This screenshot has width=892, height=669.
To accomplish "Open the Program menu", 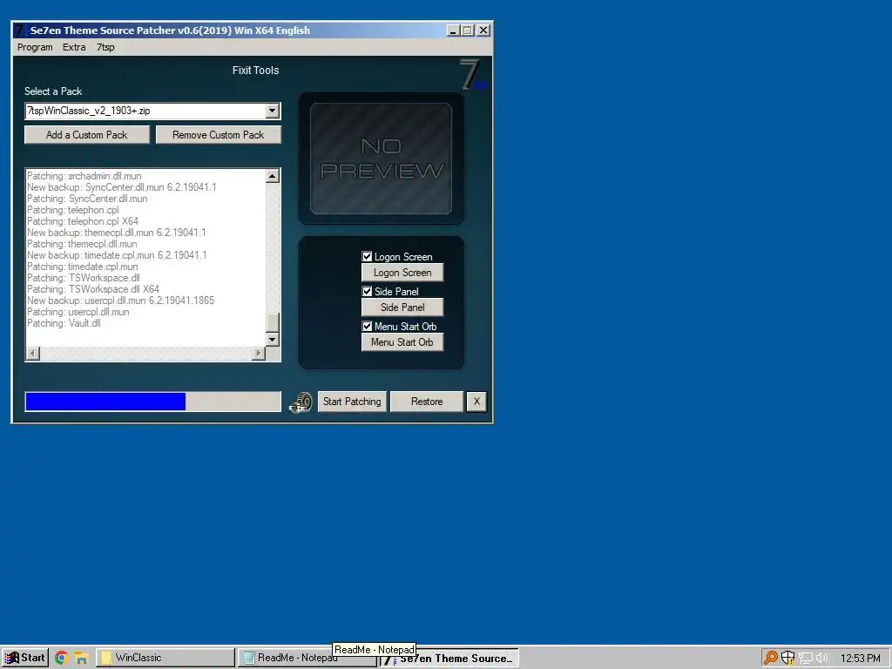I will (35, 47).
